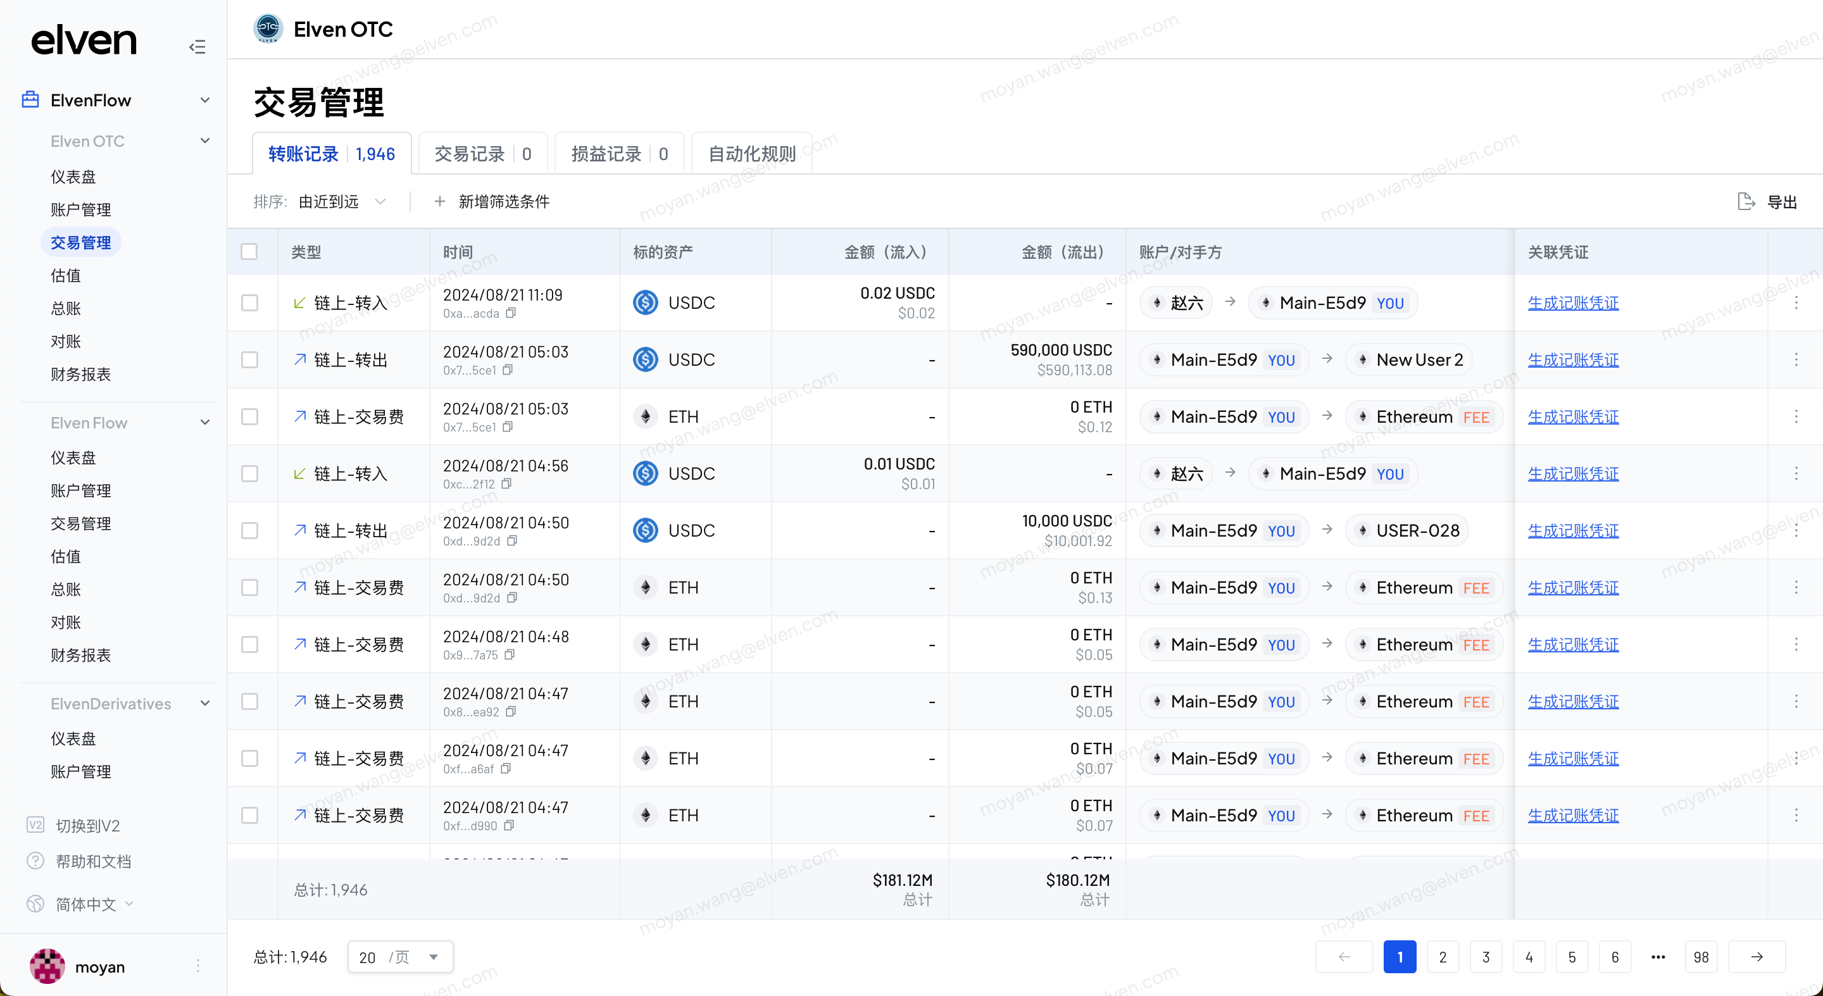This screenshot has height=996, width=1823.
Task: Select the checkbox for the 10,000 USDC 链上-转出
Action: (x=250, y=530)
